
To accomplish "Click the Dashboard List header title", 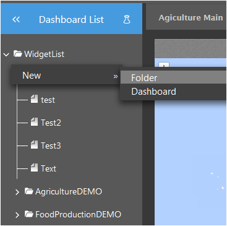I will [x=71, y=20].
